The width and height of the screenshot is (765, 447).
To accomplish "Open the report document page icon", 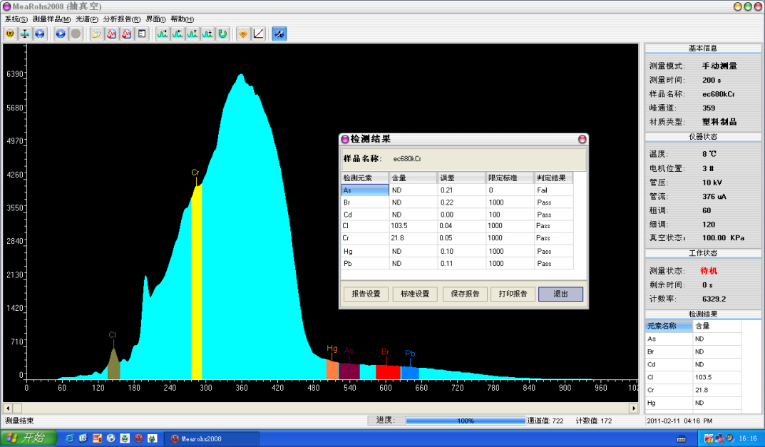I will click(142, 34).
